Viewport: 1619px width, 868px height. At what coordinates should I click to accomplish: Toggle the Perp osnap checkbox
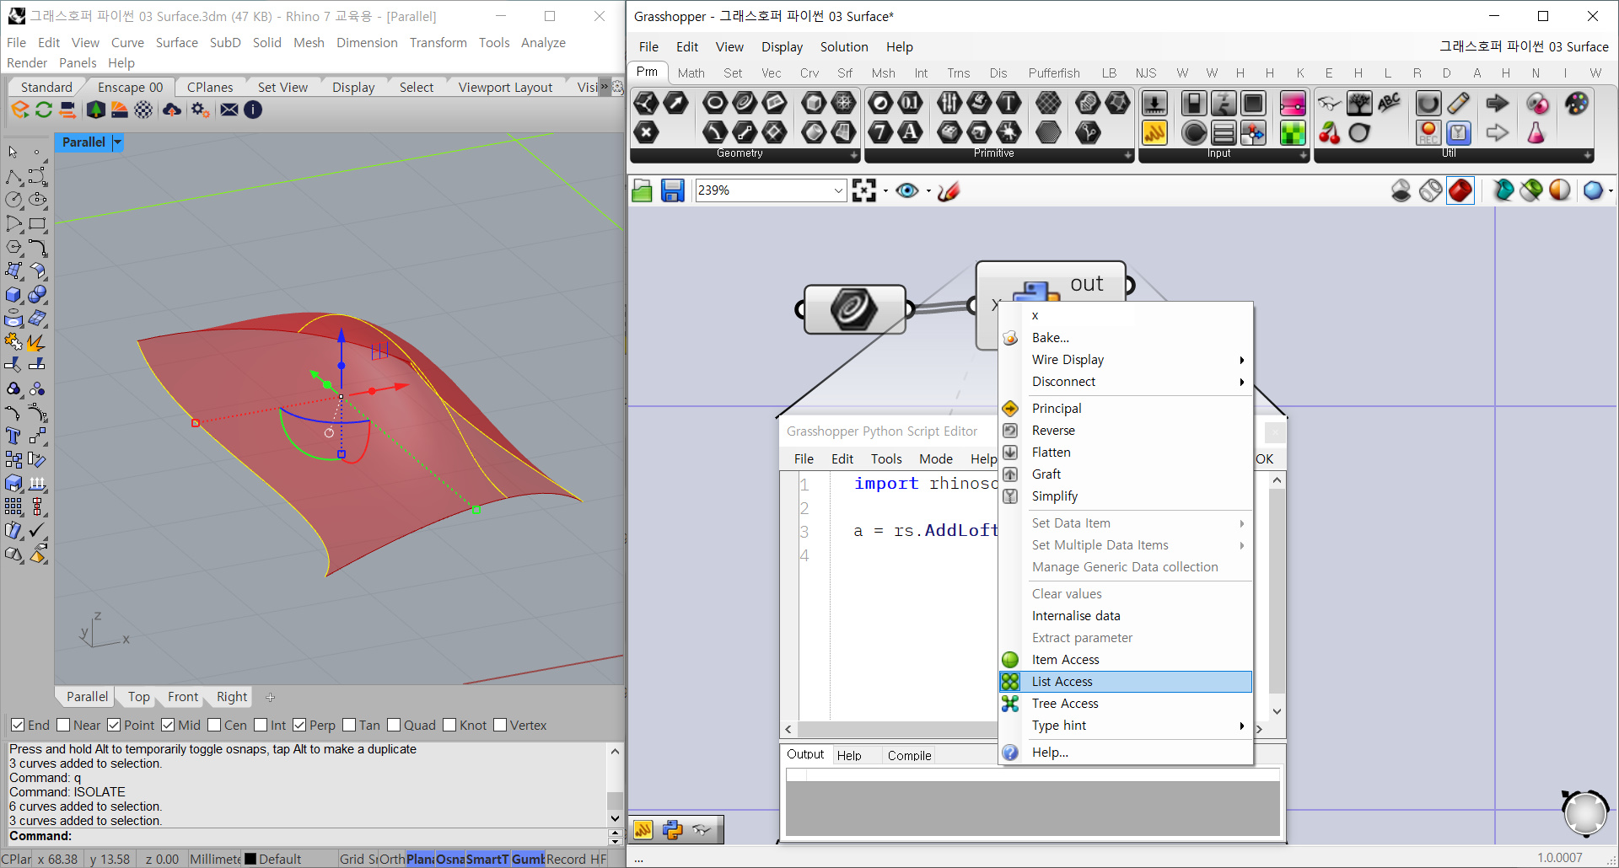[299, 725]
